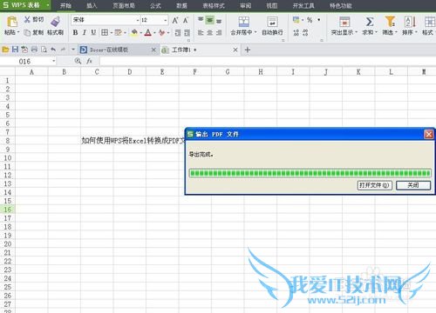Click the Redo arrow icon
The height and width of the screenshot is (313, 436).
click(63, 50)
